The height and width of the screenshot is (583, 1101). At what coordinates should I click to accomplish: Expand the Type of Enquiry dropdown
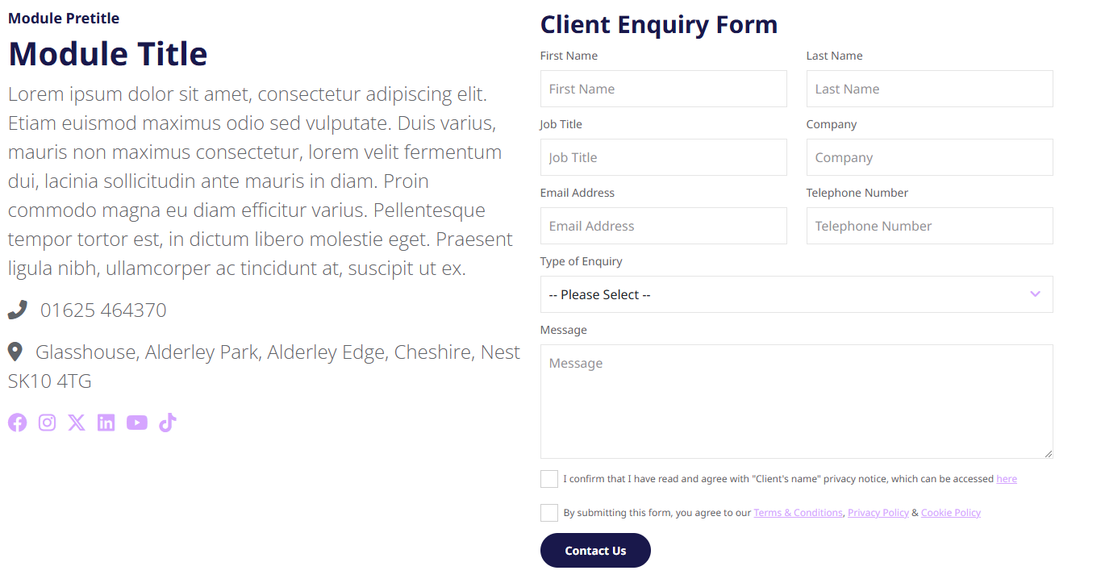797,294
